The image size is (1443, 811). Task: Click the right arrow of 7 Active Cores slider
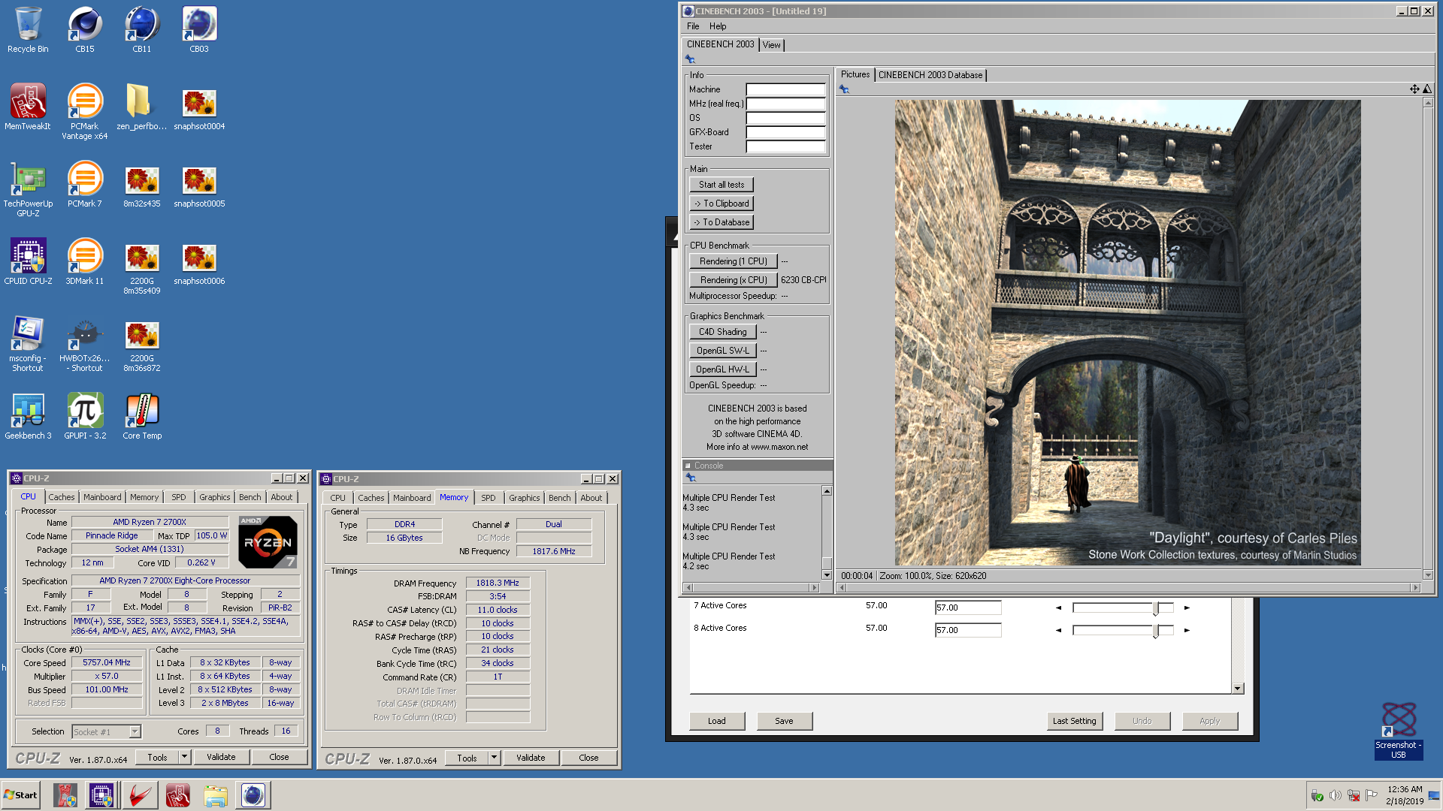1187,607
